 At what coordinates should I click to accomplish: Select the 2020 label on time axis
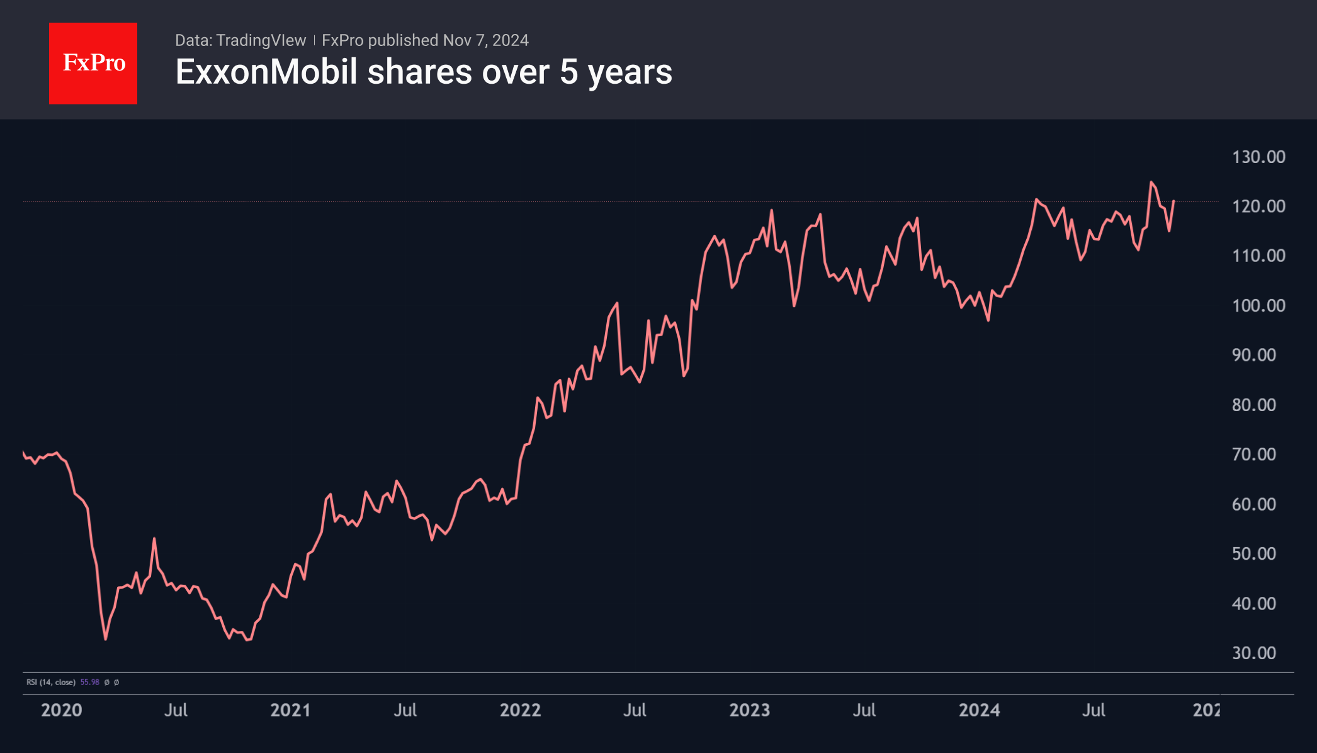click(x=62, y=710)
